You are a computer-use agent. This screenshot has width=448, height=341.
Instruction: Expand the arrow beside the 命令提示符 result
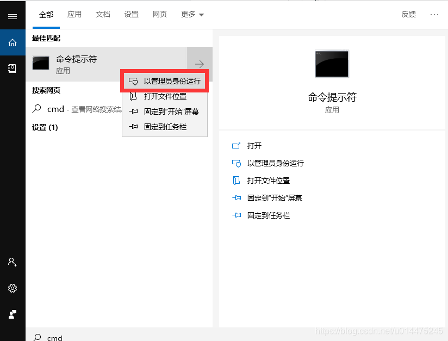200,64
